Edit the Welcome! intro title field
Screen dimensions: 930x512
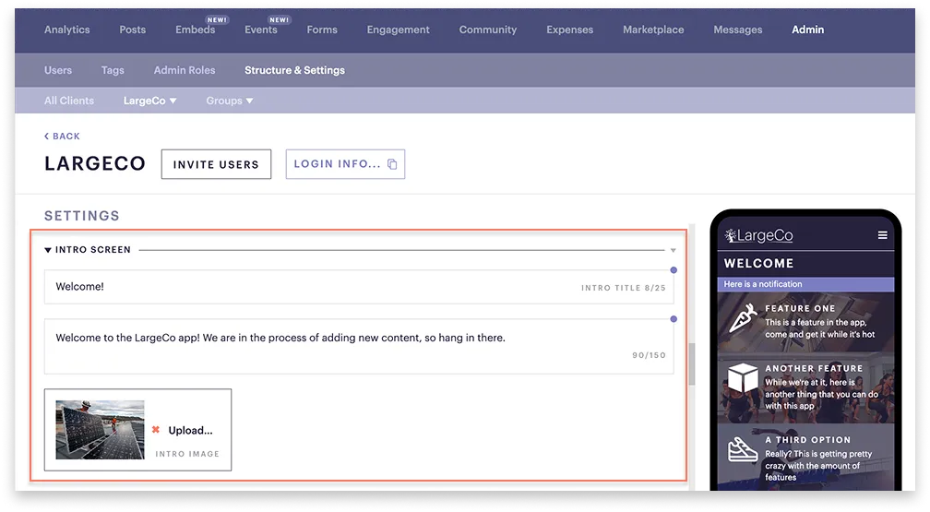(359, 287)
